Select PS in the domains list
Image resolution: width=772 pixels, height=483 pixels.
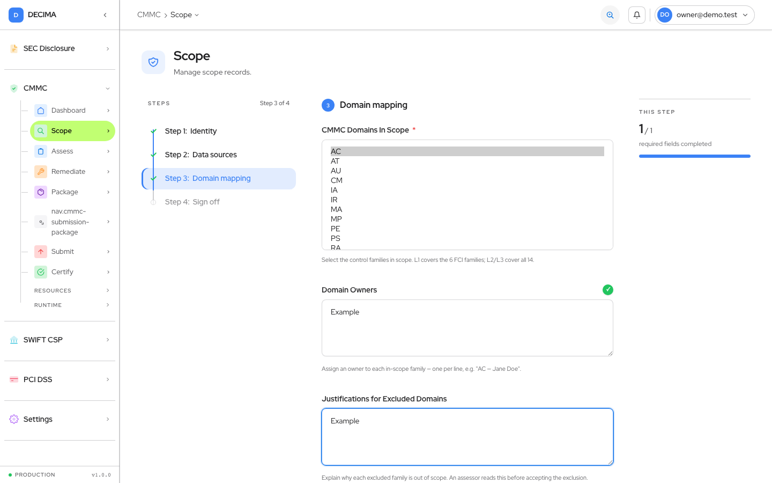[x=467, y=239]
